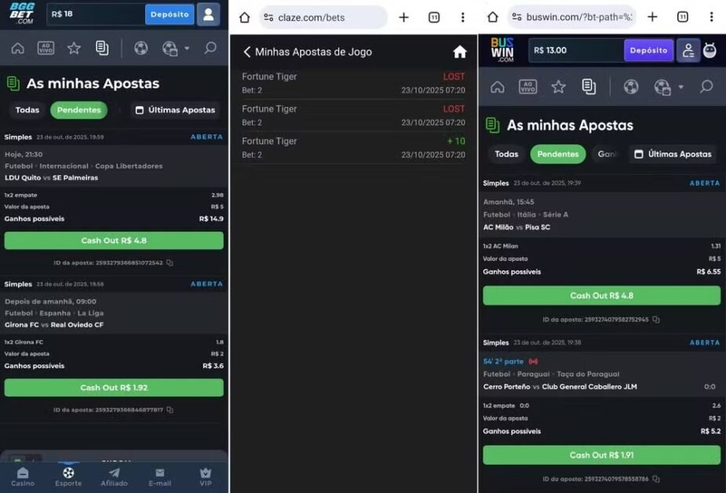Open the account profile dropdown in BusWin header

pos(688,49)
